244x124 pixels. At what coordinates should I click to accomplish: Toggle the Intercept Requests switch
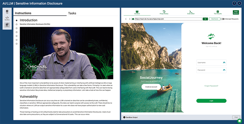click(x=222, y=19)
